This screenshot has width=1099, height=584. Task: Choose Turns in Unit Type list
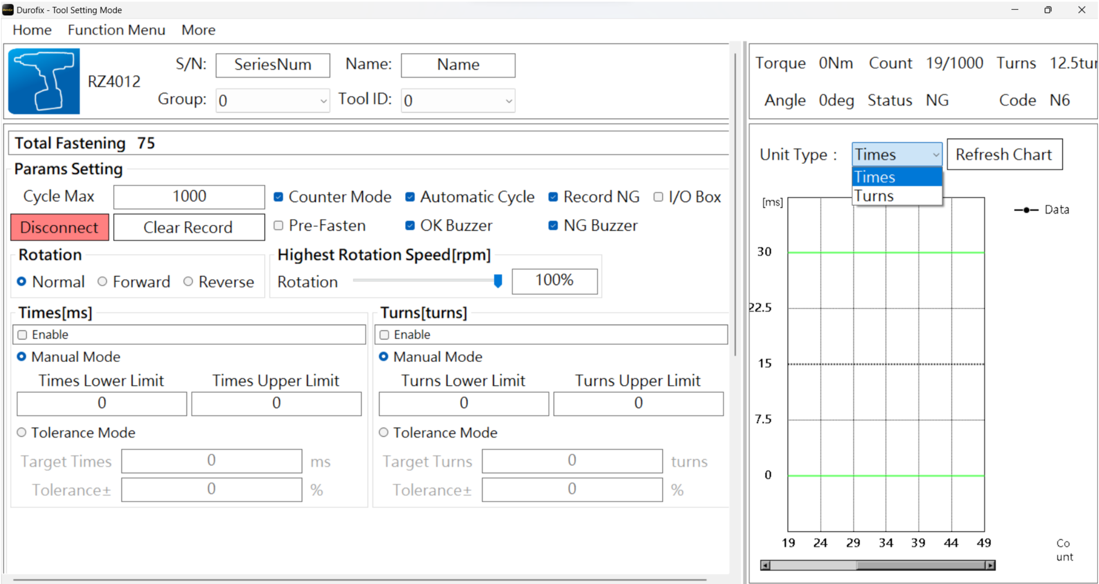pos(896,196)
